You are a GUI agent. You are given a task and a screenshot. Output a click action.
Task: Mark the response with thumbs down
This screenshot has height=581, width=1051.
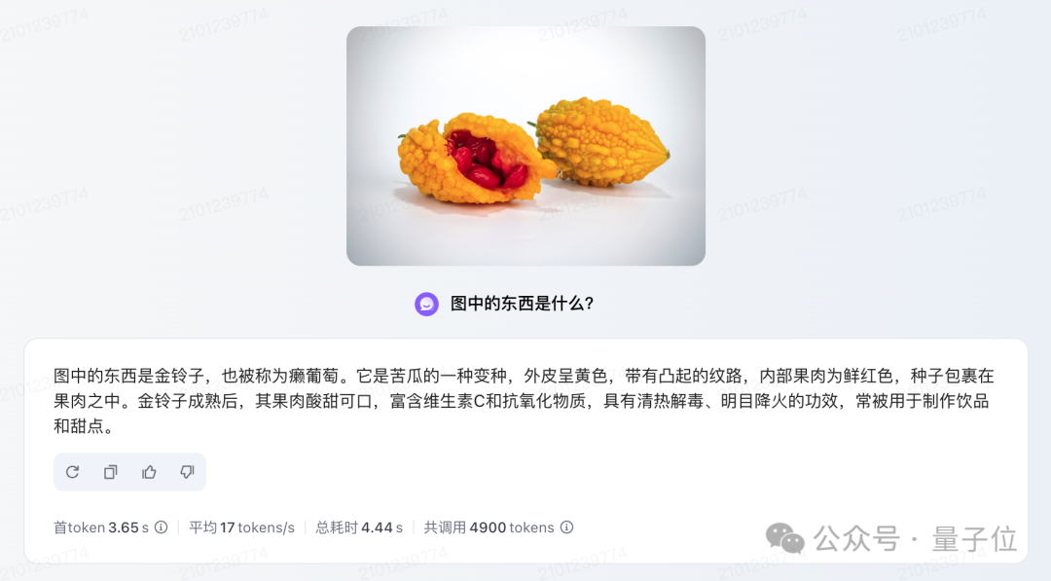pyautogui.click(x=187, y=472)
